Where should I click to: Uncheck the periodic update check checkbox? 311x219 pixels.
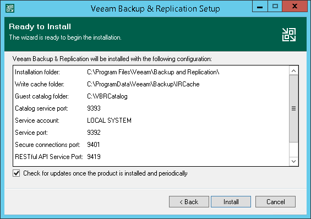(17, 173)
